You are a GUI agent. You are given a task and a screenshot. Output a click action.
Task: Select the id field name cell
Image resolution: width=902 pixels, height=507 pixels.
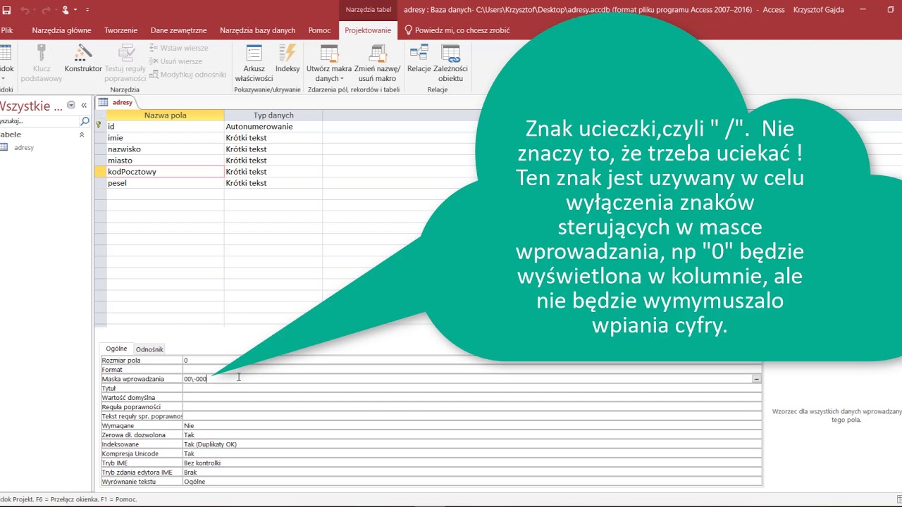pyautogui.click(x=165, y=127)
